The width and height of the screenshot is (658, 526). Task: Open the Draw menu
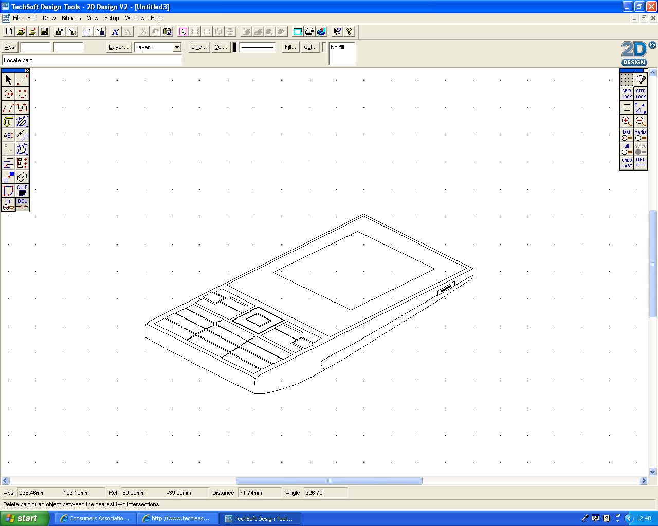click(x=49, y=18)
